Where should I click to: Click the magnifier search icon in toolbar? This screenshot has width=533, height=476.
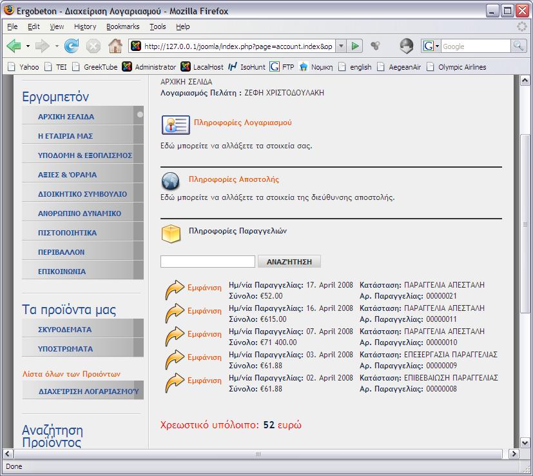point(518,46)
